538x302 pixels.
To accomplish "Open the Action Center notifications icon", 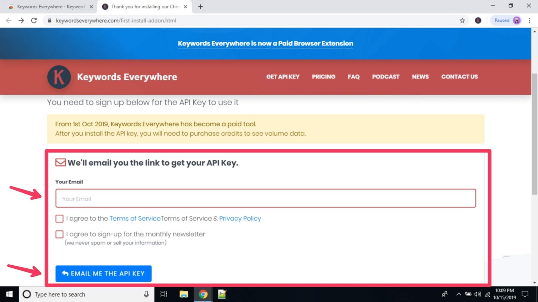I will click(x=525, y=294).
